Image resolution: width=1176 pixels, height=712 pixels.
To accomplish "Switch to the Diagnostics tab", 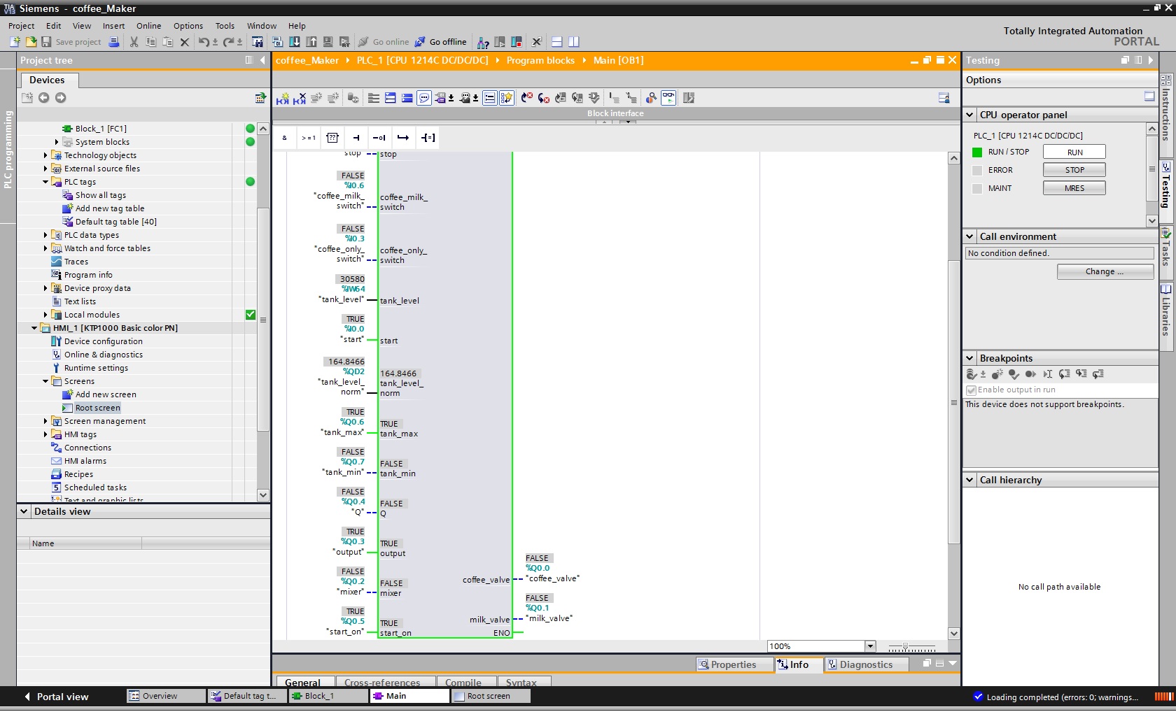I will tap(866, 664).
